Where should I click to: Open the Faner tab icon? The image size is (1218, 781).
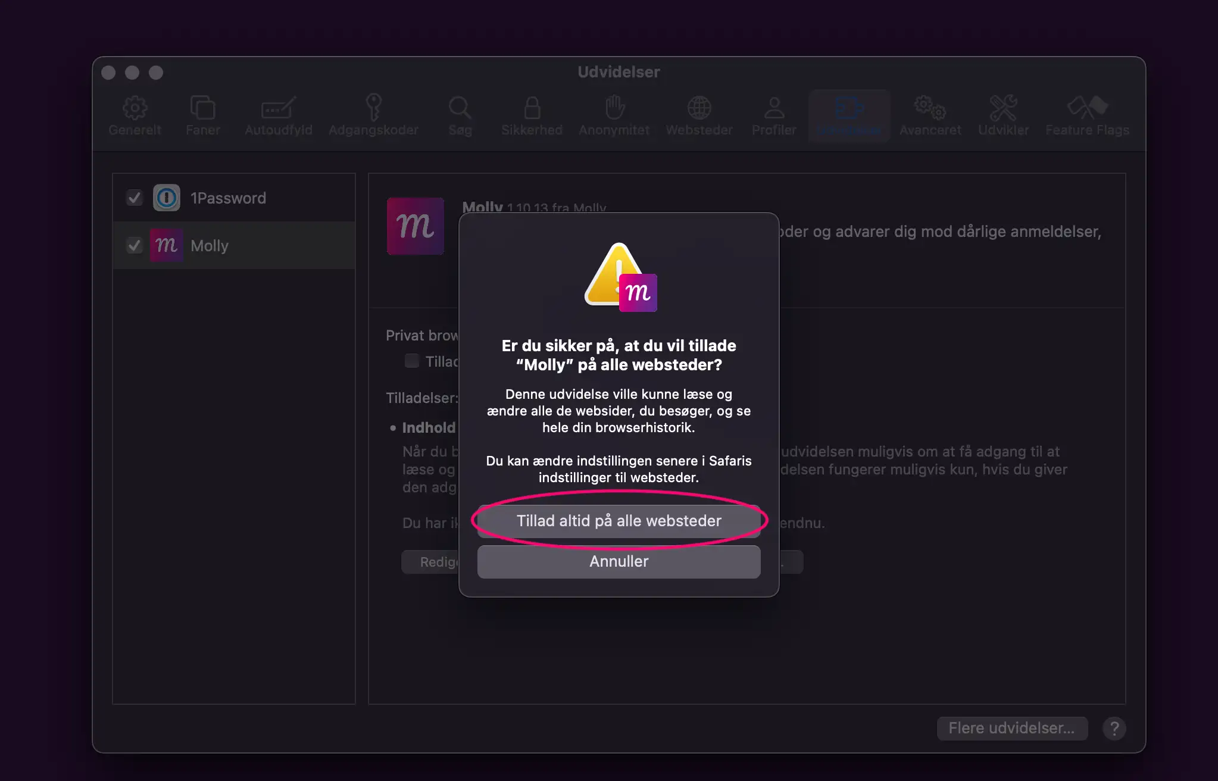click(202, 108)
